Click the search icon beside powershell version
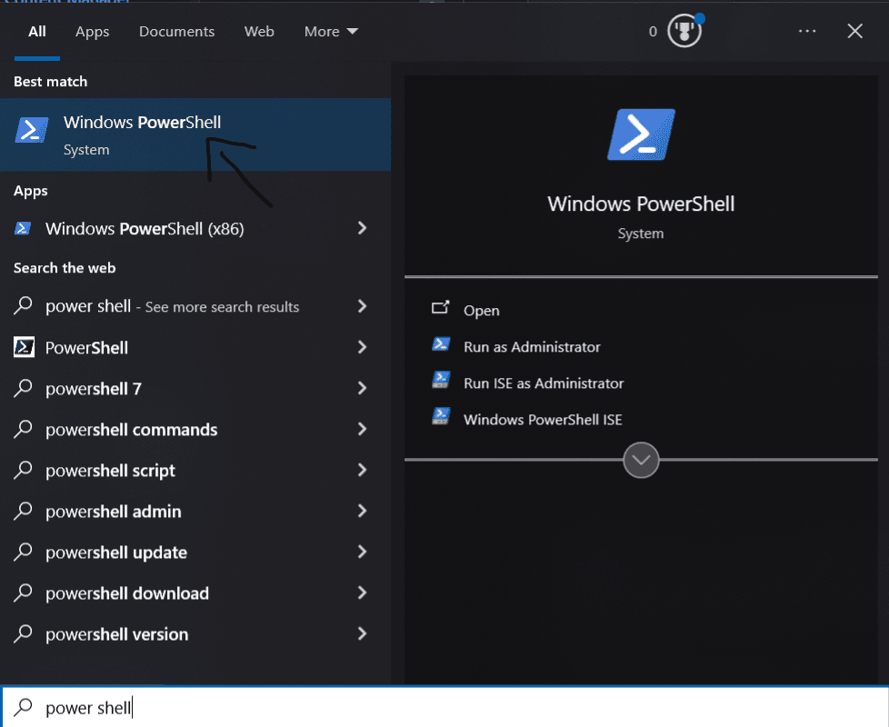Screen dimensions: 889x727 pos(24,632)
